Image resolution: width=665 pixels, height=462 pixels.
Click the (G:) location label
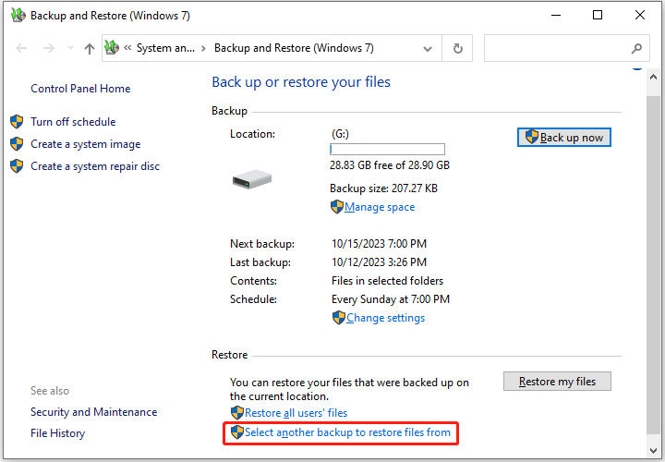[340, 134]
